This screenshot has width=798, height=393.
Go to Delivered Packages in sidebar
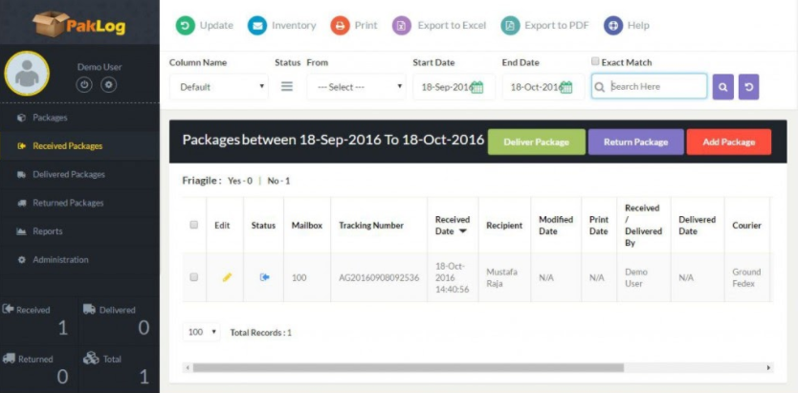(79, 174)
